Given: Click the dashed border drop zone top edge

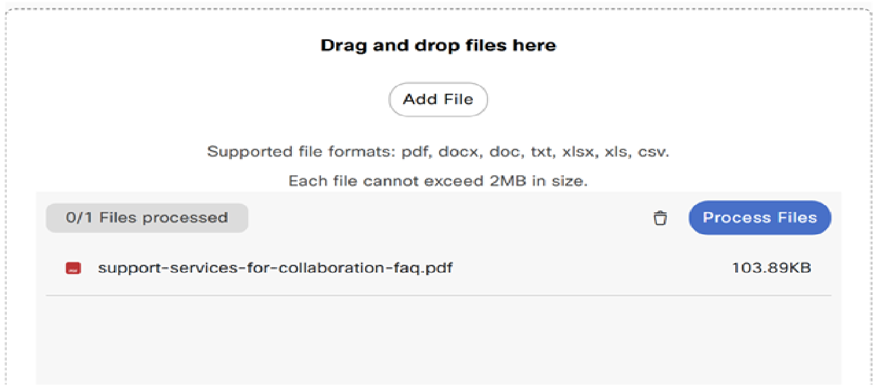Looking at the screenshot, I should click(x=438, y=8).
